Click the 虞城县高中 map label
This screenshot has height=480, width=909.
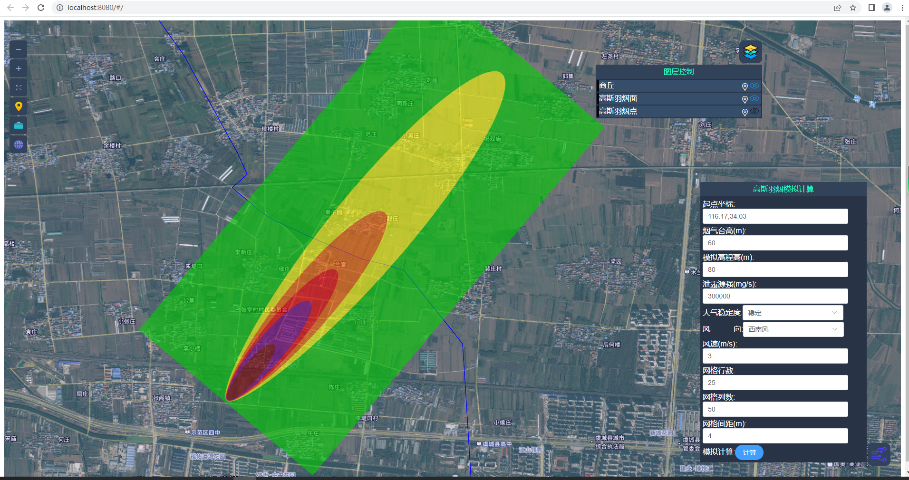[497, 444]
